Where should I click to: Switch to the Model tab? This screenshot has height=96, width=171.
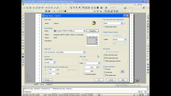36,84
